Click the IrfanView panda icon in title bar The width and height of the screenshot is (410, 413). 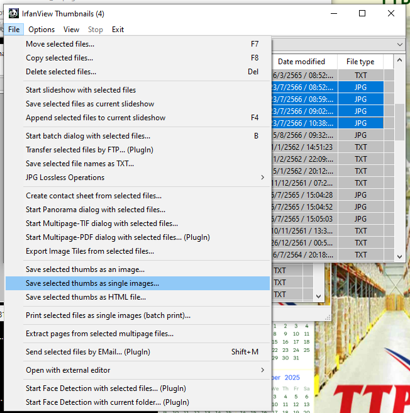tap(12, 13)
